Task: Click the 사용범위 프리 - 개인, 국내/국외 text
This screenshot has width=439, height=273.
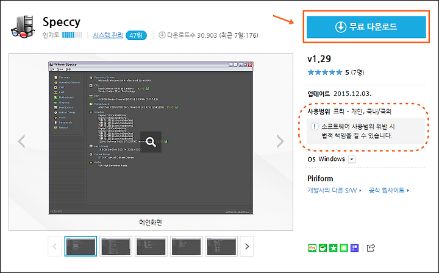Action: pyautogui.click(x=349, y=112)
